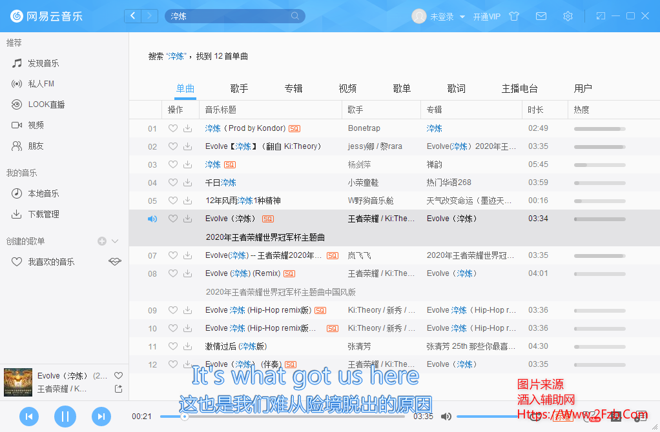Enable heartbeat mode beside 我喜欢的音乐
660x432 pixels.
(114, 262)
